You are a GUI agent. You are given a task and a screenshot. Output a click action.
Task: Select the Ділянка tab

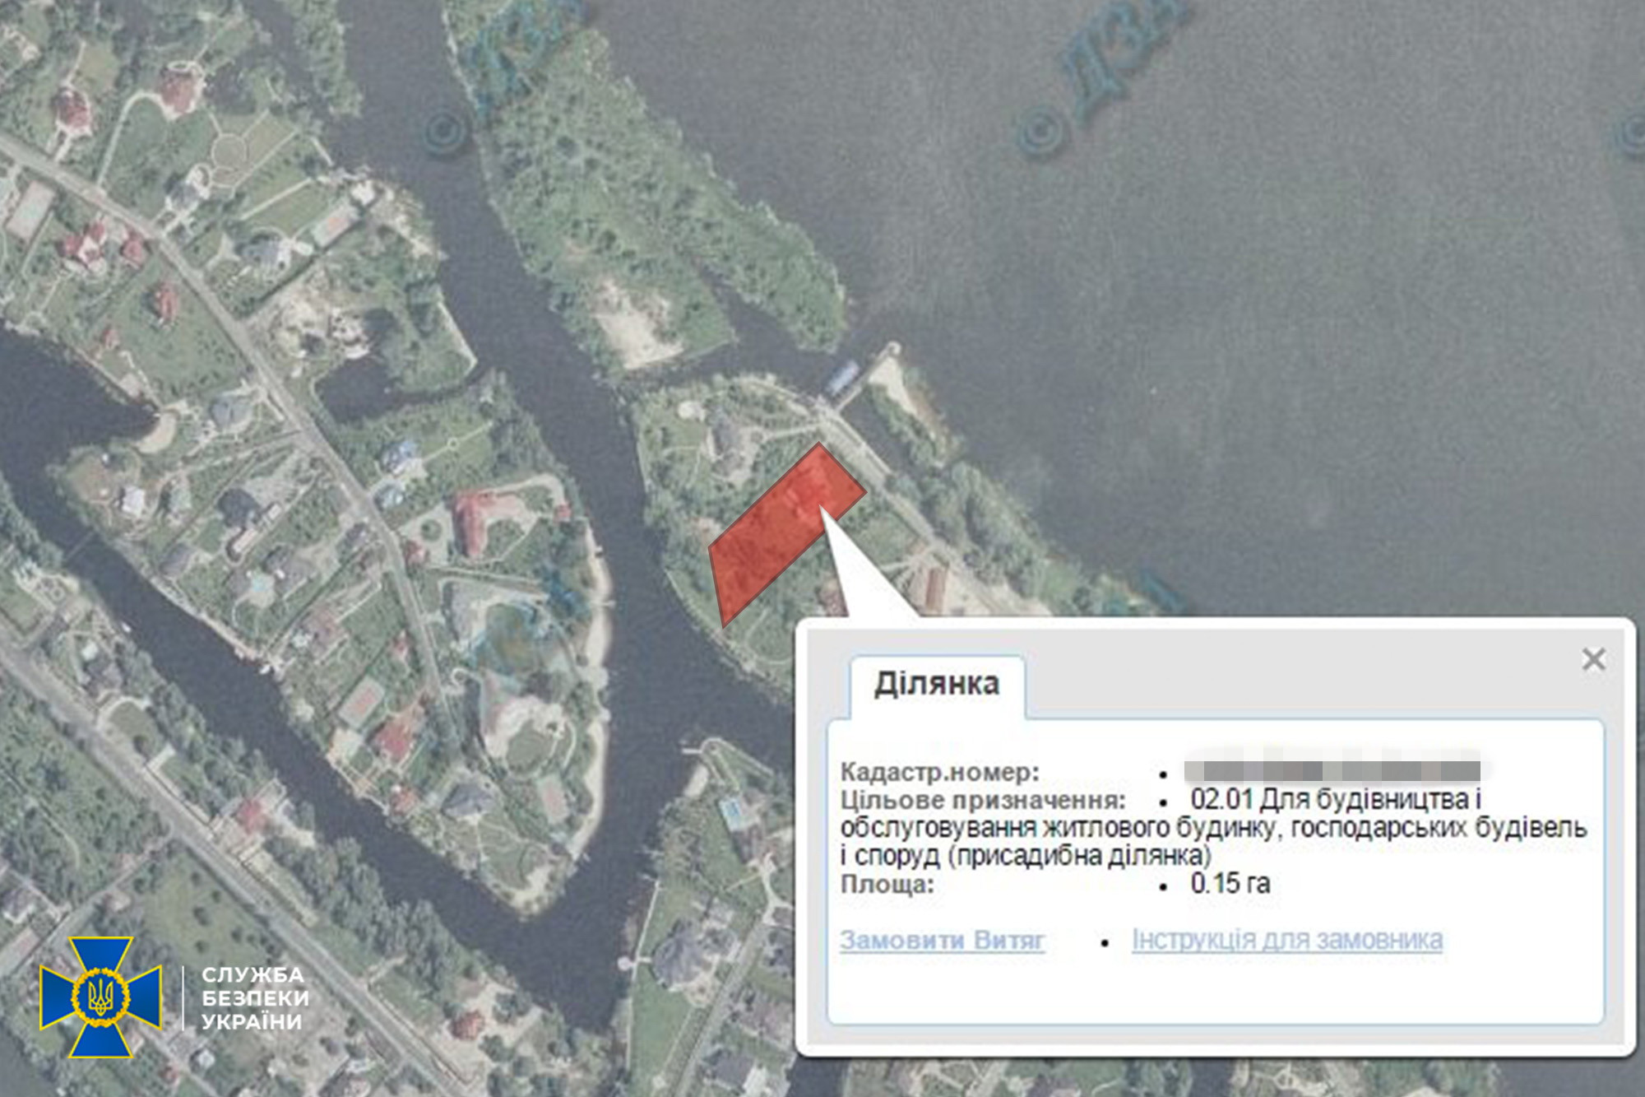937,685
